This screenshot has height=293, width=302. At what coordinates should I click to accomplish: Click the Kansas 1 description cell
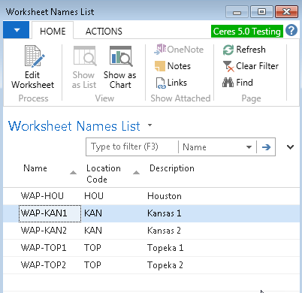click(164, 213)
